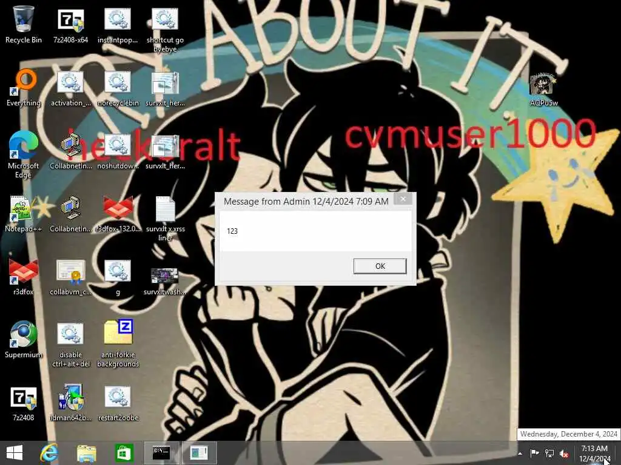The width and height of the screenshot is (621, 465).
Task: Open the Recycle Bin desktop icon
Action: click(x=24, y=24)
